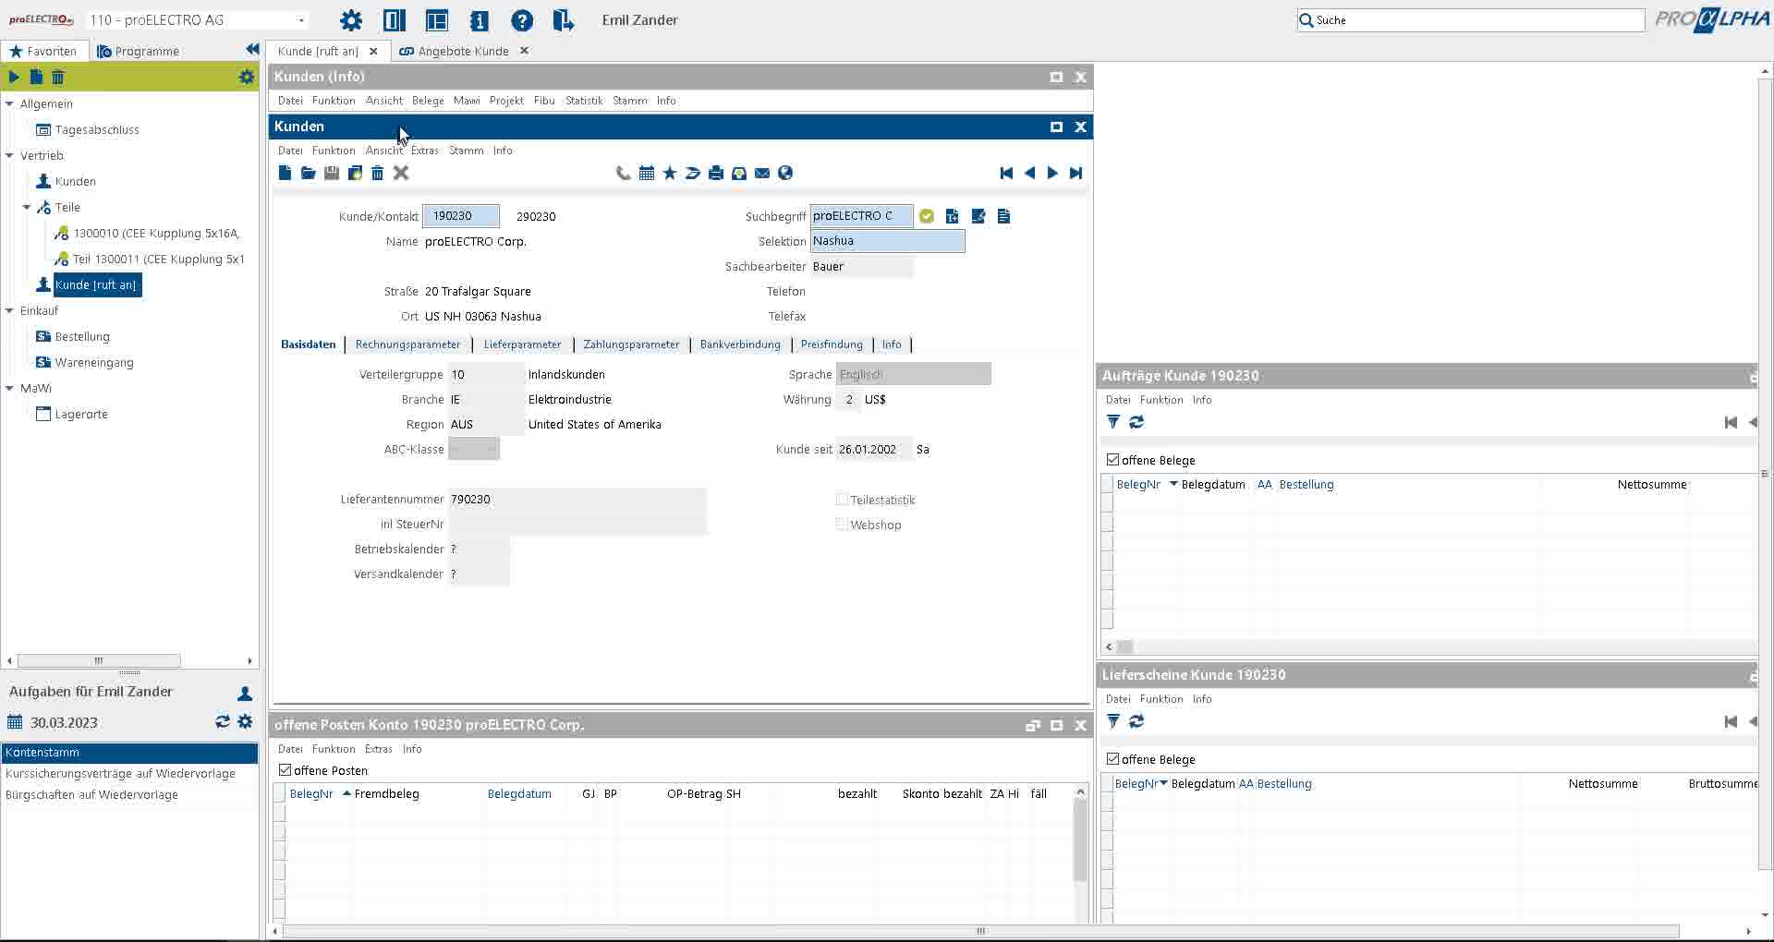The height and width of the screenshot is (942, 1774).
Task: Click the envelope email icon
Action: (x=762, y=173)
